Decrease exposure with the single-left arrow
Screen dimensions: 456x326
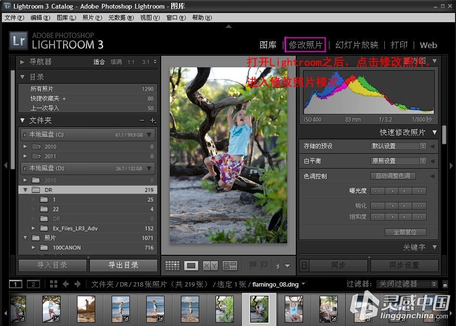393,191
